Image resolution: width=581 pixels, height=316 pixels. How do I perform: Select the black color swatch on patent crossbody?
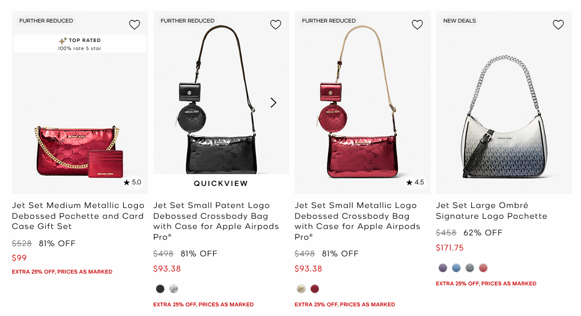[x=160, y=289]
